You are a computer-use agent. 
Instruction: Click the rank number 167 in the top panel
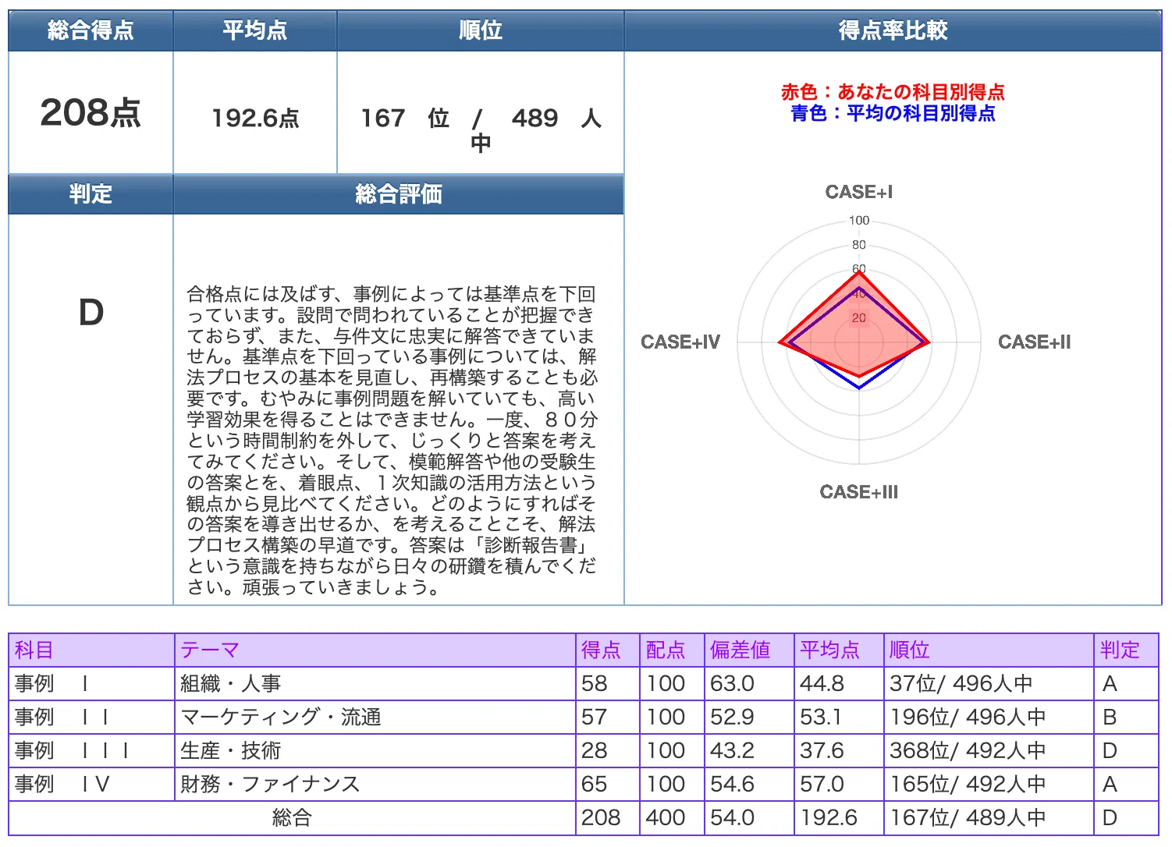382,118
